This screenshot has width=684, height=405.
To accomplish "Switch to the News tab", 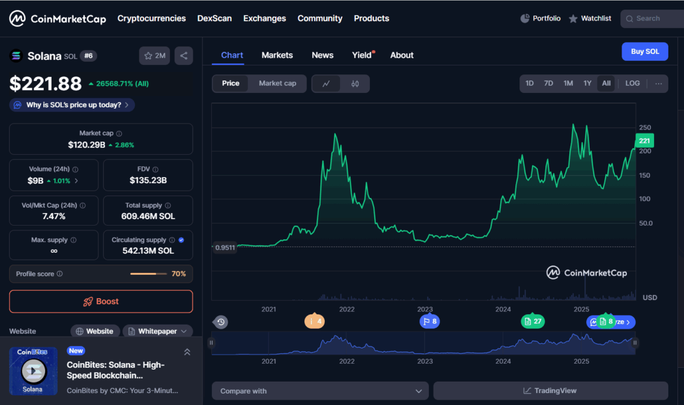I will tap(322, 55).
